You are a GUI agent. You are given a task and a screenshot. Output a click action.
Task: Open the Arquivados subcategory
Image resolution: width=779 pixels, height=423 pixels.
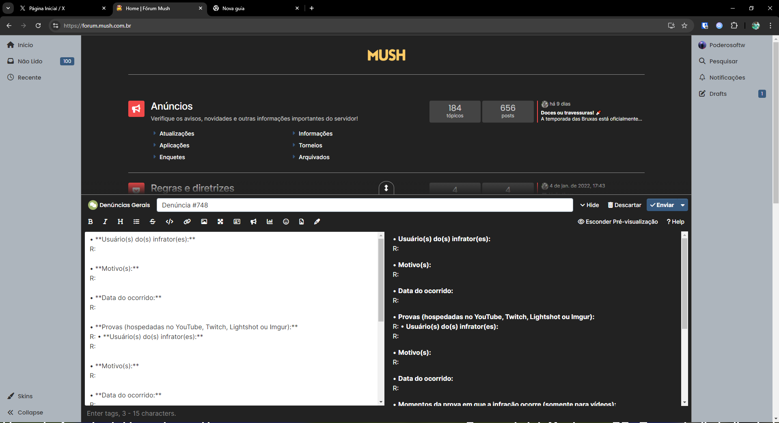pos(314,157)
